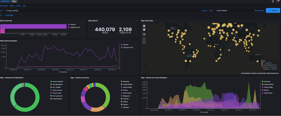Open the Share menu
Viewport: 281px width, 116px height.
pos(12,6)
